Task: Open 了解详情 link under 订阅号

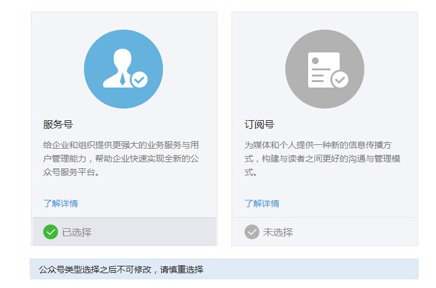Action: [x=262, y=204]
